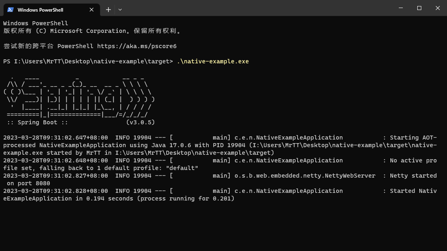Click the .\native-example.exe command text
This screenshot has width=447, height=251.
pos(213,61)
